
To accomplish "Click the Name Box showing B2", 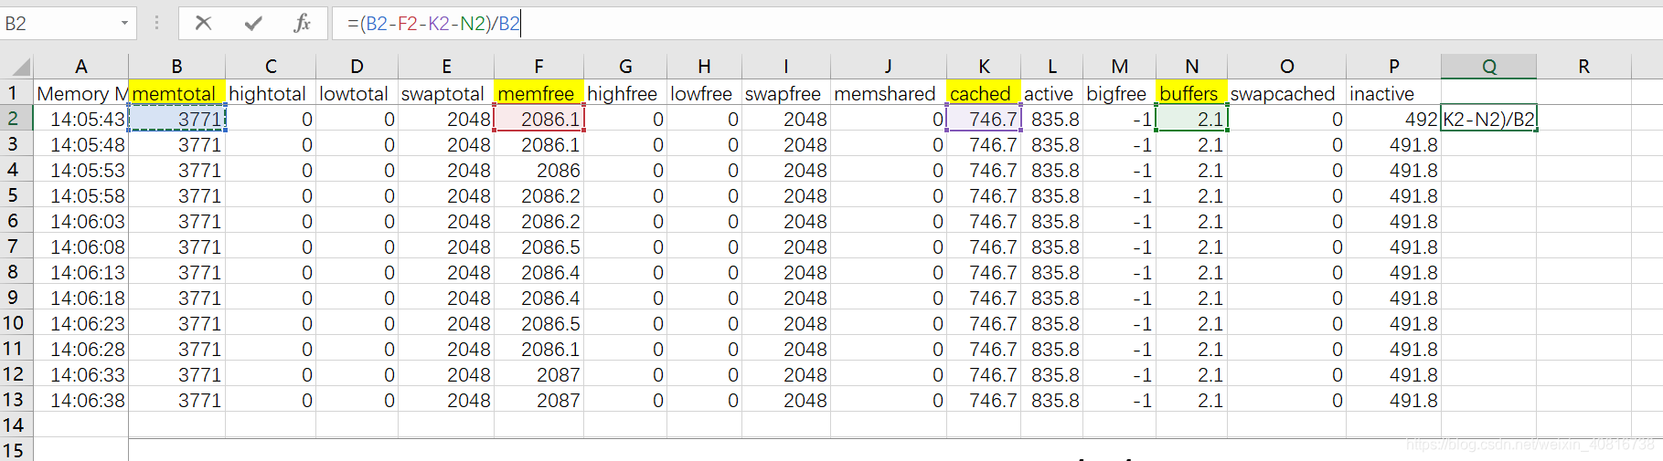I will click(59, 24).
